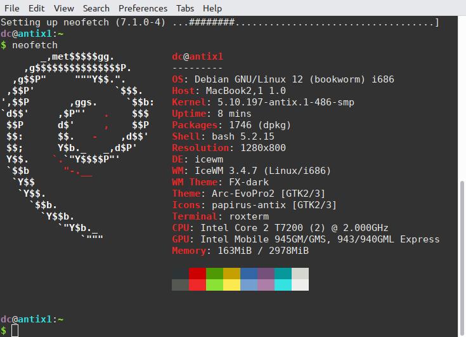Click the Icons value 'papirus-antix'

point(249,205)
